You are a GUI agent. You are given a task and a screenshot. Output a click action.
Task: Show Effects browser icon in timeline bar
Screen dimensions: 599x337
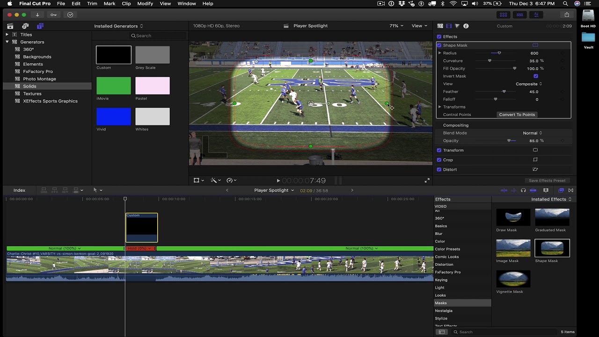(x=561, y=190)
